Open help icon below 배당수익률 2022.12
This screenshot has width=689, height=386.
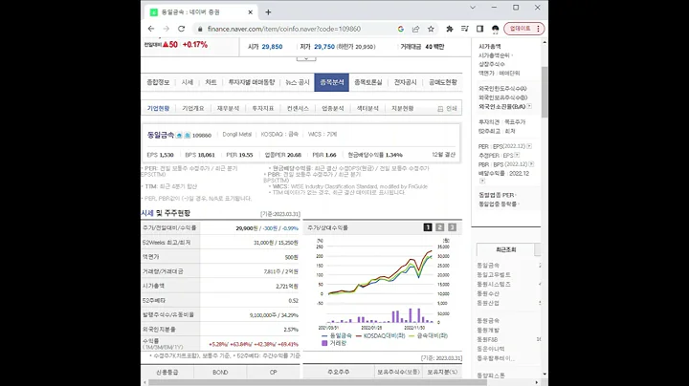[x=482, y=181]
